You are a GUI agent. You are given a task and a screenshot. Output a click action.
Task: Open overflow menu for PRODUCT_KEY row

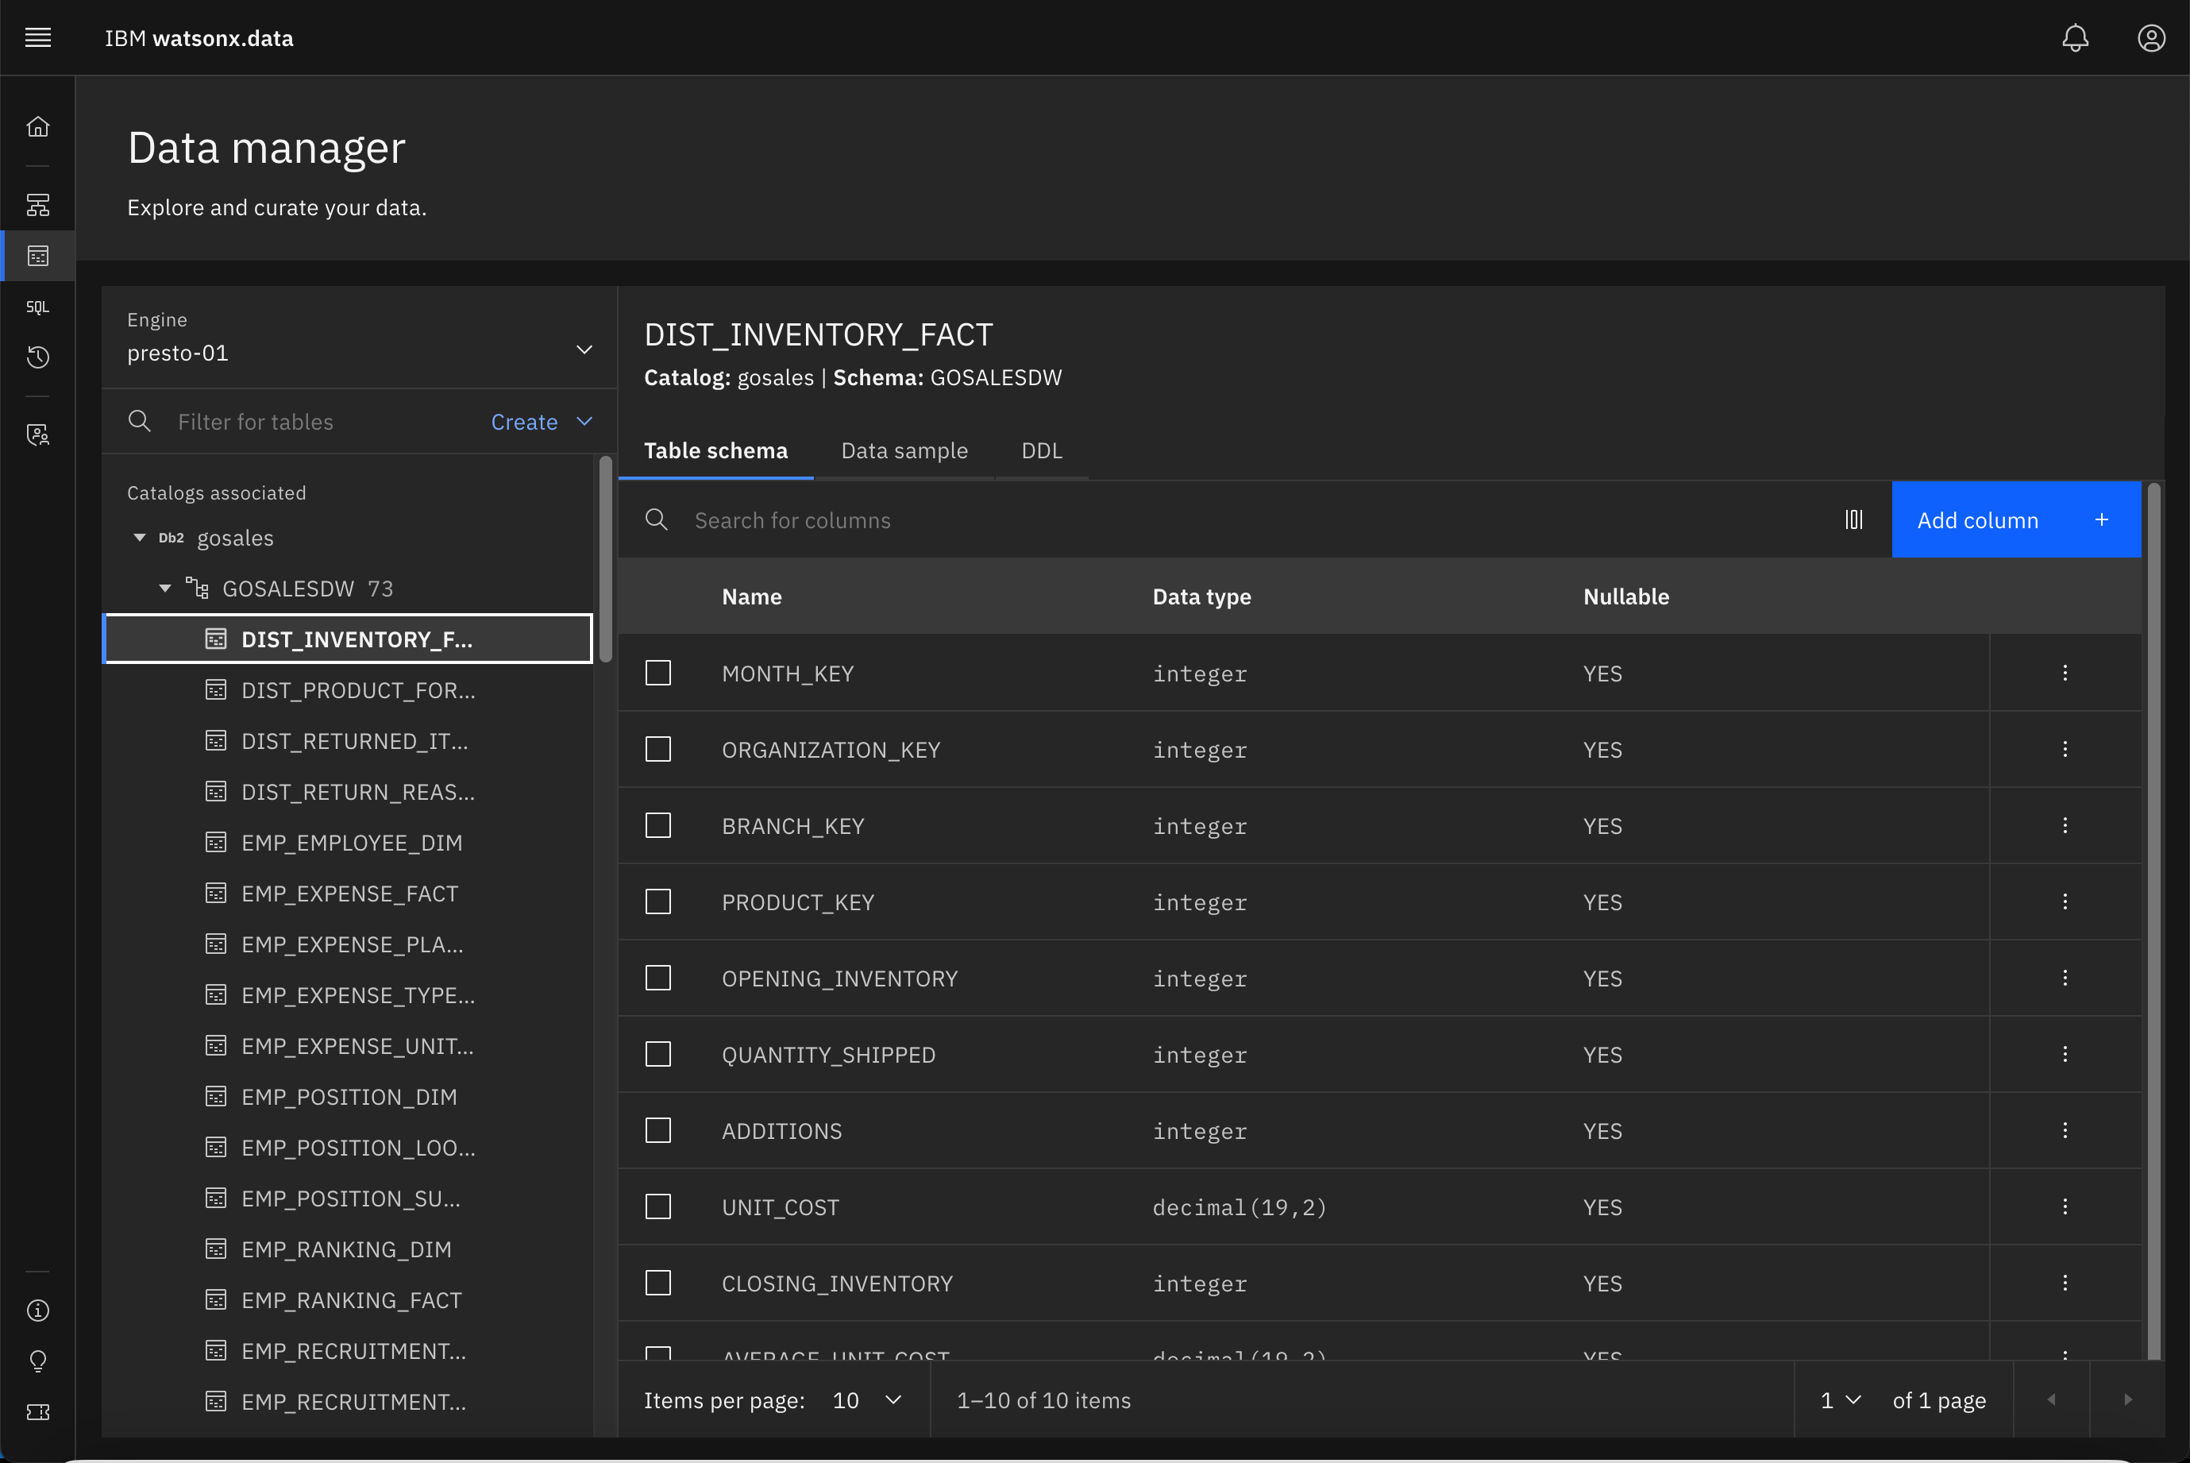(x=2065, y=901)
